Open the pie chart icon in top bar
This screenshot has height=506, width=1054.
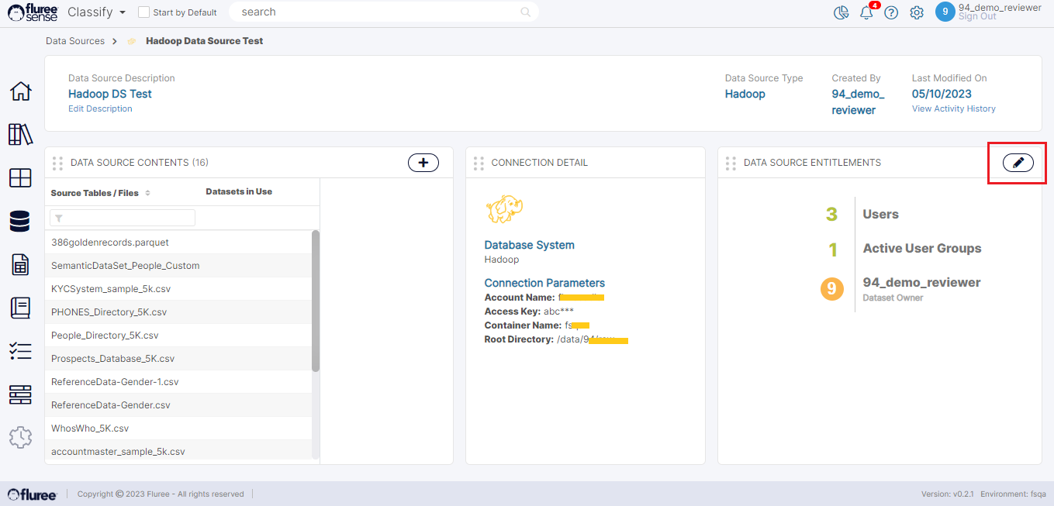tap(841, 12)
